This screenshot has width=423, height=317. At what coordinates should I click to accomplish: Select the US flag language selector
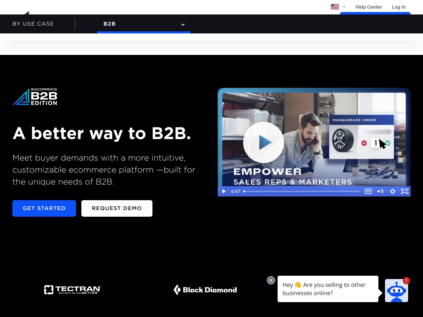click(x=335, y=7)
